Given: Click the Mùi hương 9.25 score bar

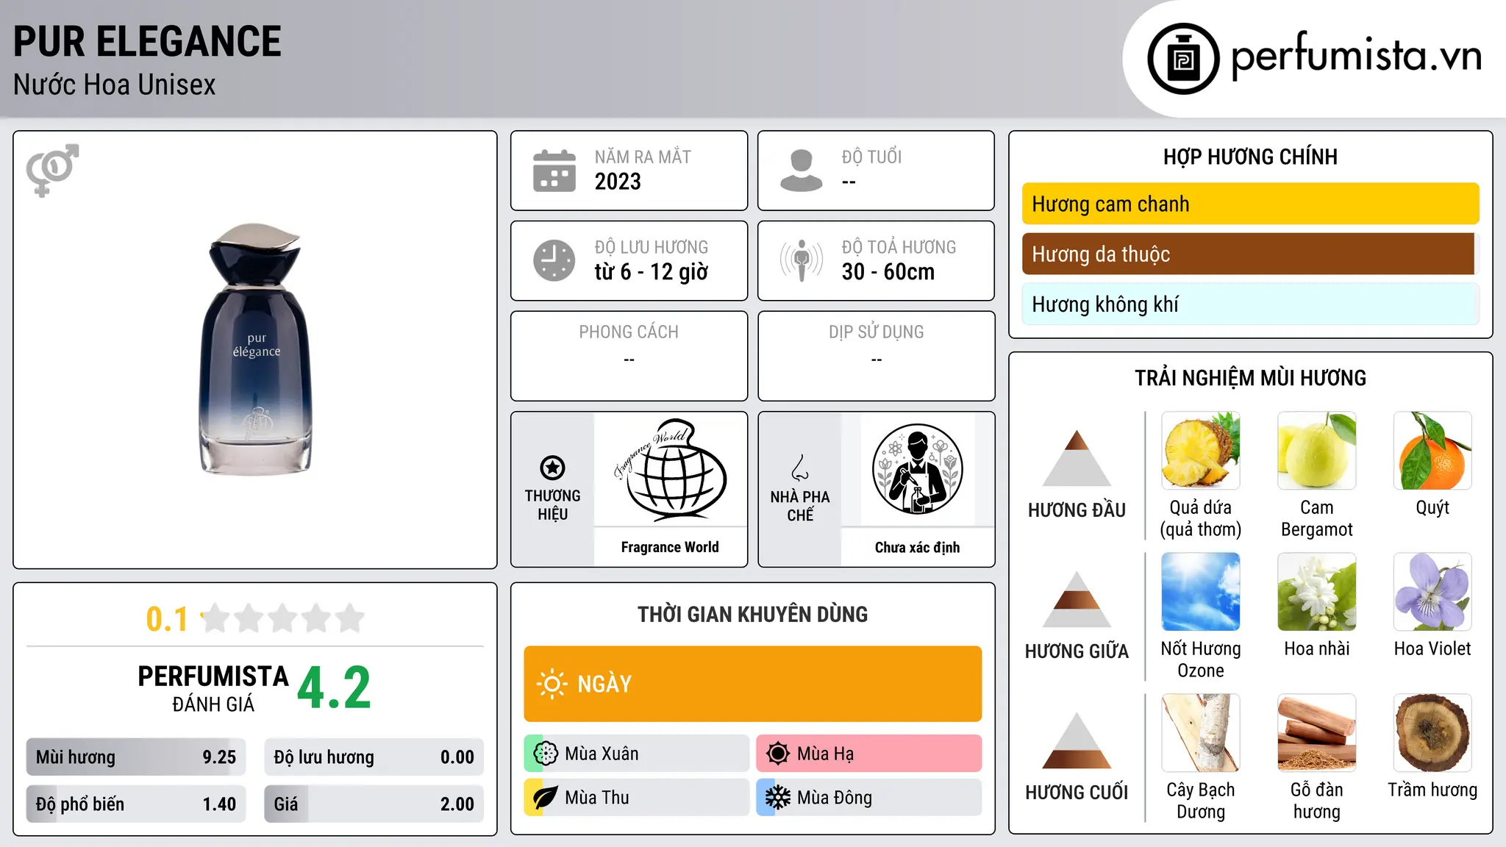Looking at the screenshot, I should [x=136, y=757].
